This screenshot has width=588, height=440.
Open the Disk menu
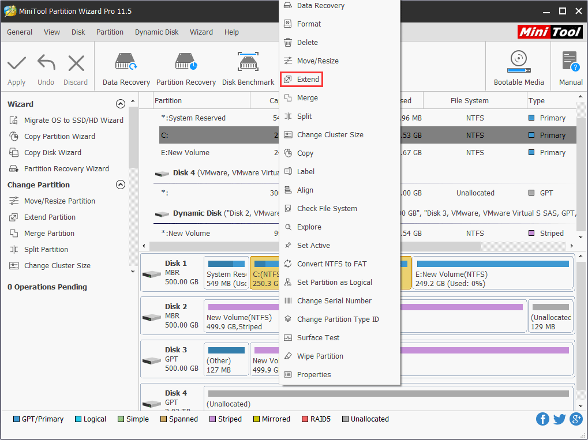tap(78, 32)
